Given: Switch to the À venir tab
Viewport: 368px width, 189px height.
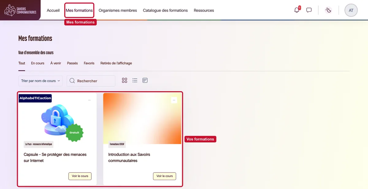Looking at the screenshot, I should click(x=56, y=63).
